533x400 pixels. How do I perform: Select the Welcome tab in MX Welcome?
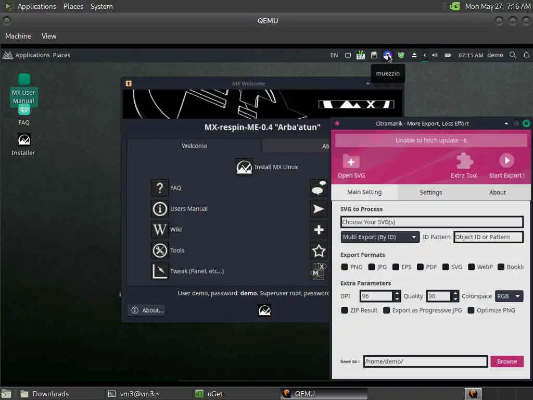[194, 146]
